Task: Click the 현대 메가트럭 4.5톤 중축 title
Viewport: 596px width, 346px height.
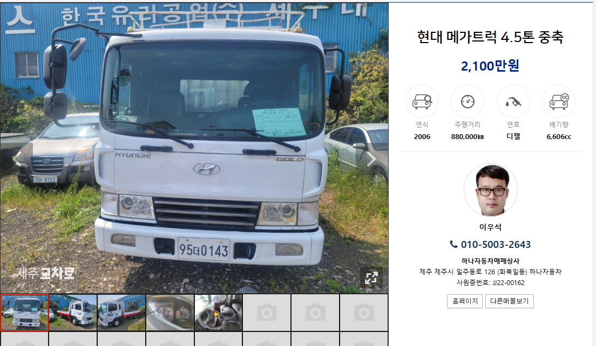Action: tap(490, 37)
